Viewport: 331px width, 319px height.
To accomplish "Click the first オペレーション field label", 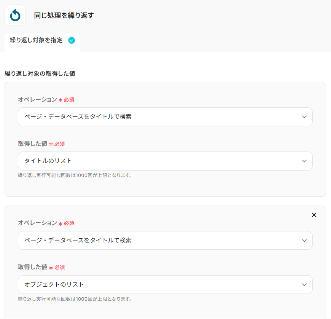I will pyautogui.click(x=37, y=100).
